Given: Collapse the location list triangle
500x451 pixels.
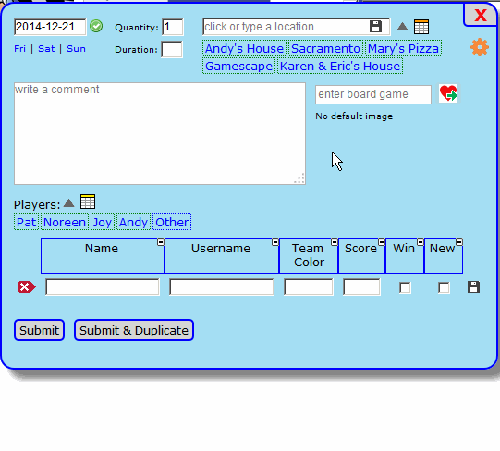Looking at the screenshot, I should pos(402,27).
